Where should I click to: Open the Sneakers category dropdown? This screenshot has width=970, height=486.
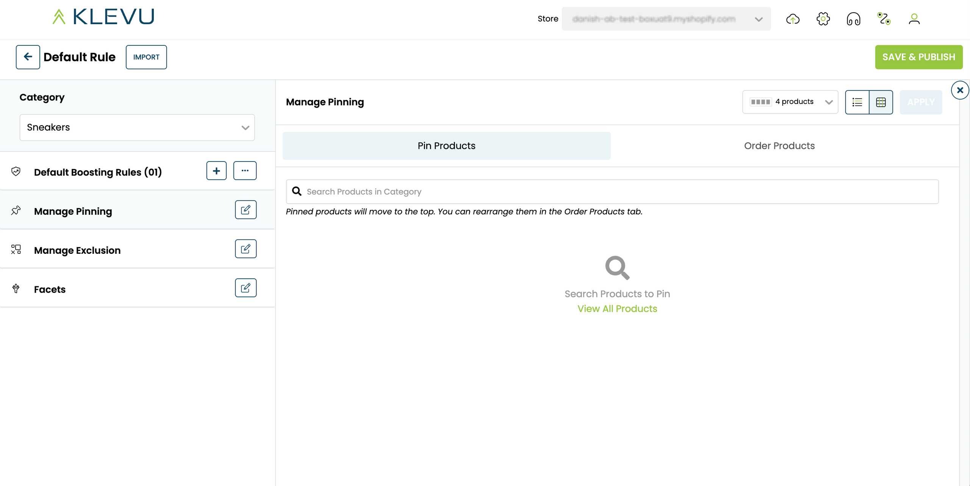coord(137,127)
